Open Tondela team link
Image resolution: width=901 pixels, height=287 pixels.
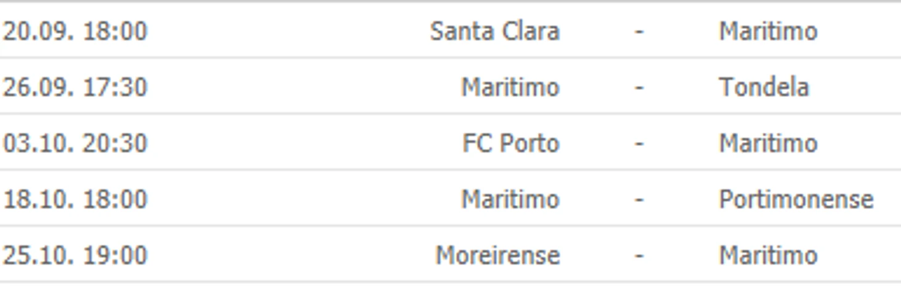coord(763,87)
